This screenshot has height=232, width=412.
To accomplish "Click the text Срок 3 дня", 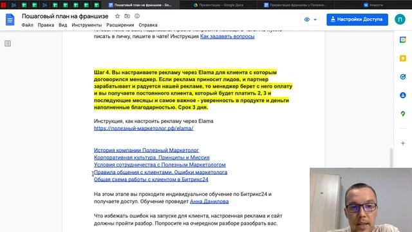I will (x=193, y=108).
